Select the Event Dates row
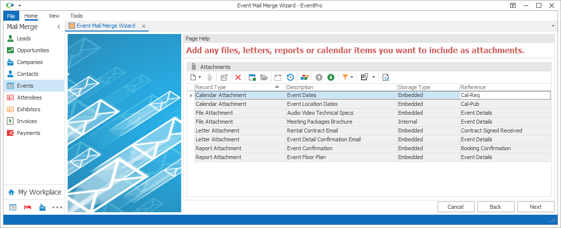 click(x=373, y=95)
